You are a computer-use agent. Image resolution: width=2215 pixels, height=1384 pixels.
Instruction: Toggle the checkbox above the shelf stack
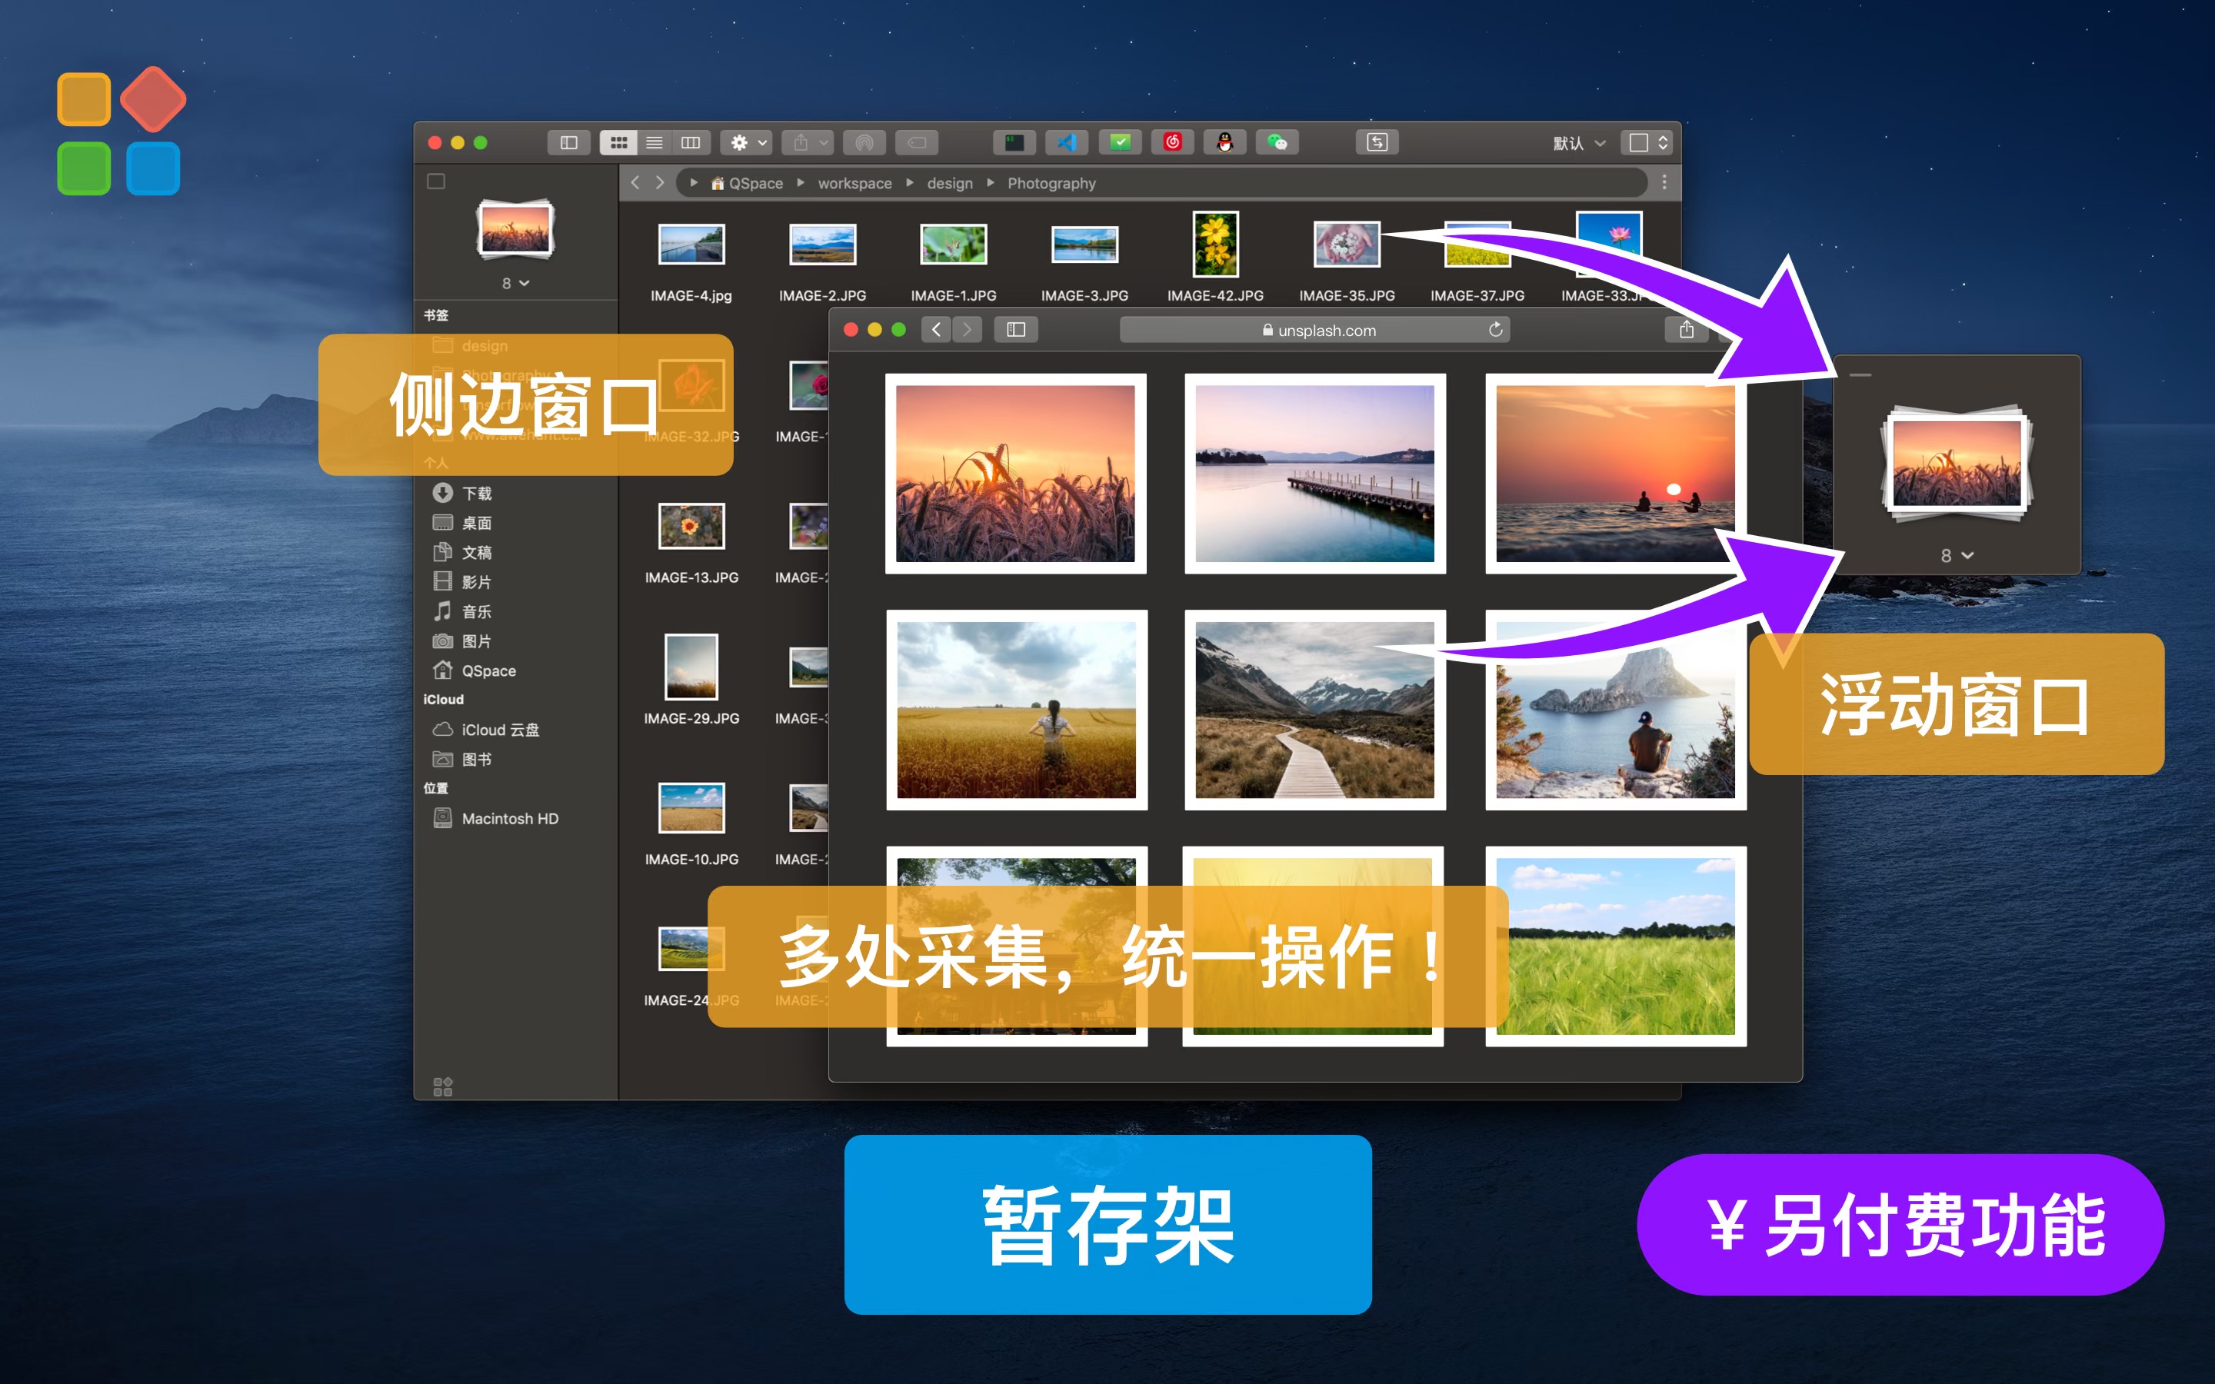(x=435, y=182)
